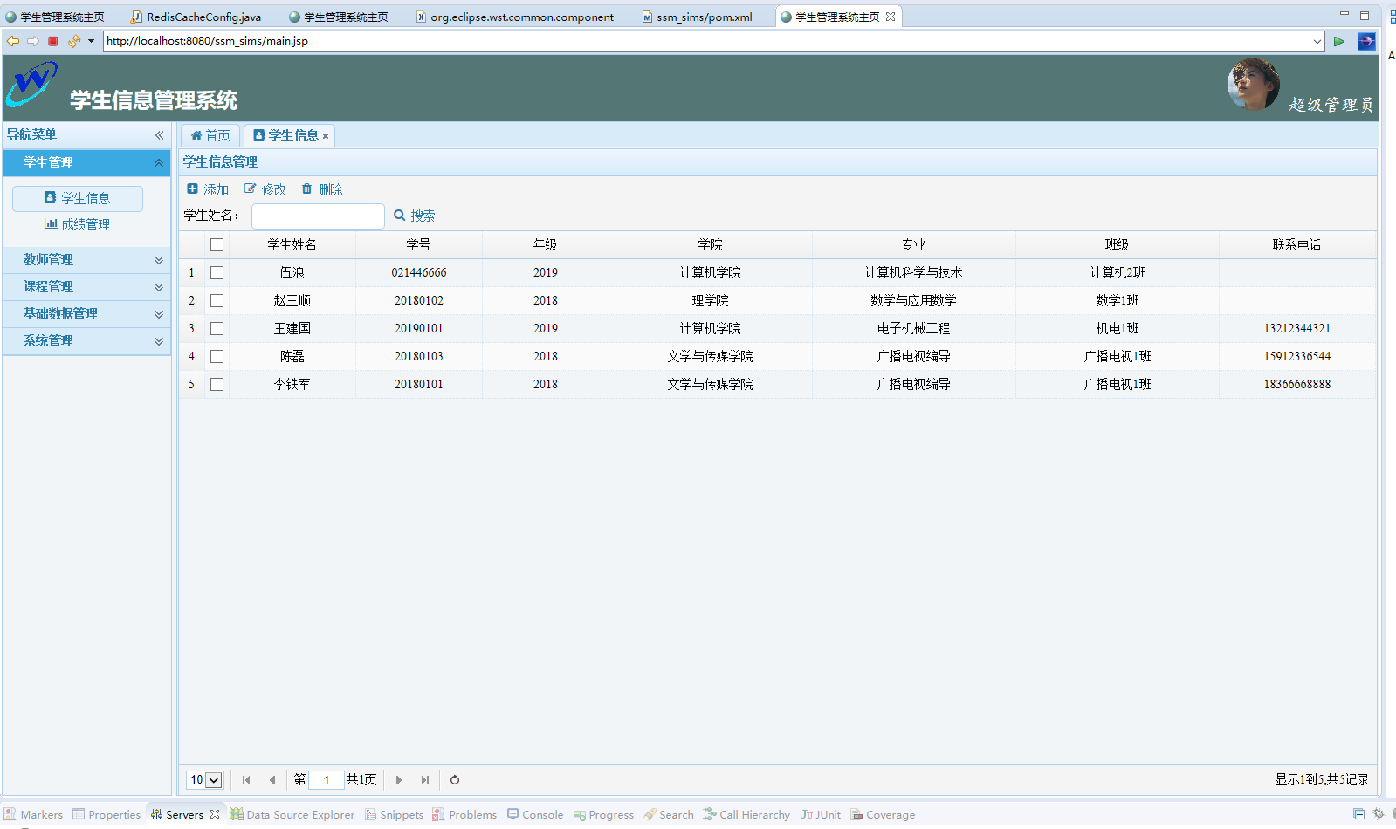Open 学生信息 item in sidebar

[78, 198]
